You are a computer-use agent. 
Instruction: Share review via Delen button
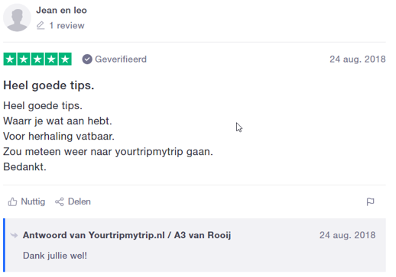(73, 201)
